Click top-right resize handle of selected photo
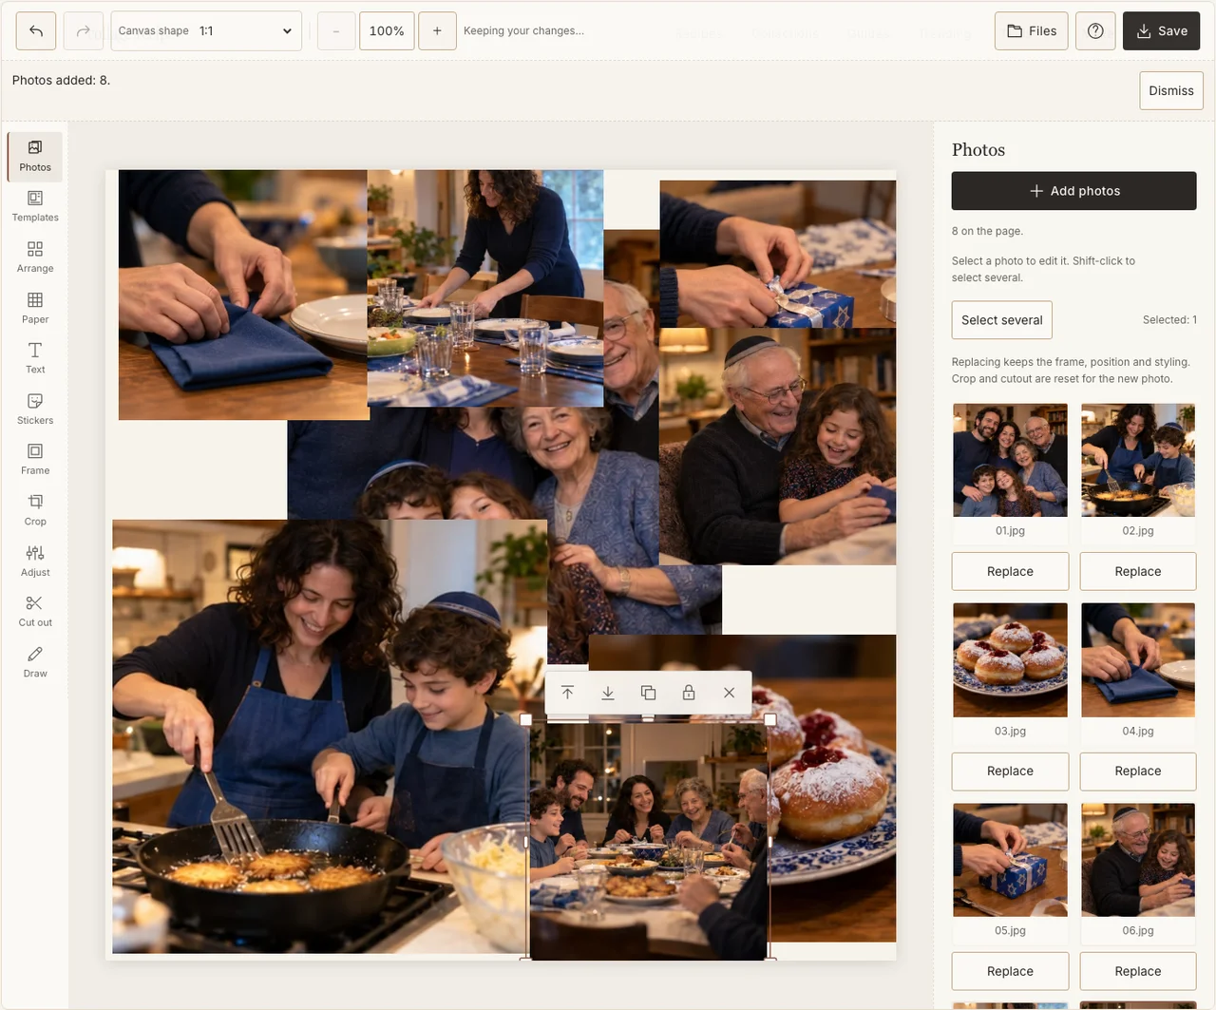Screen dimensions: 1216x1010 click(x=770, y=720)
